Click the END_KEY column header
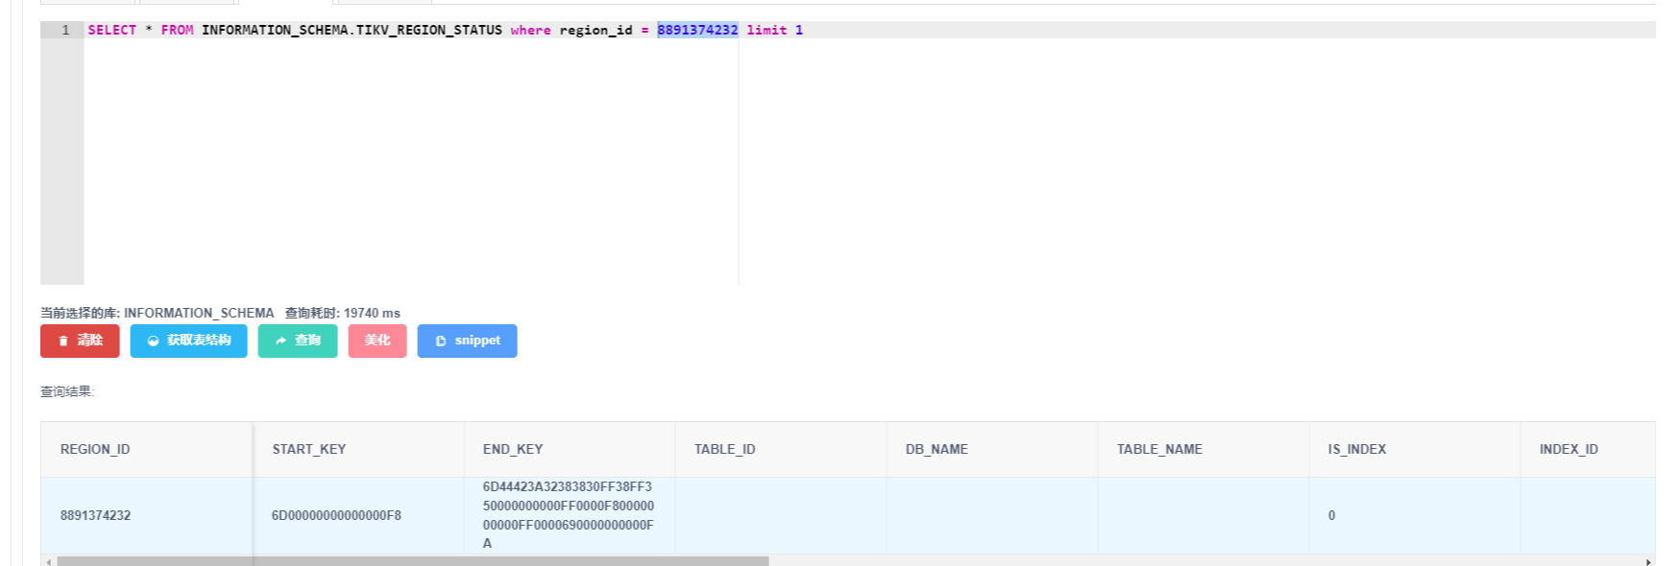Screen dimensions: 1677x566 point(513,449)
